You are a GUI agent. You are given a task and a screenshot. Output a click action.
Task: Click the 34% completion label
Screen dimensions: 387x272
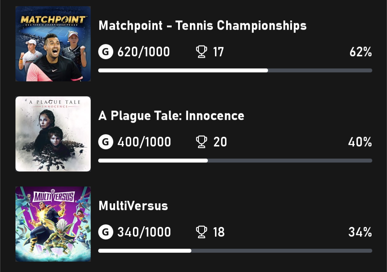click(x=360, y=232)
